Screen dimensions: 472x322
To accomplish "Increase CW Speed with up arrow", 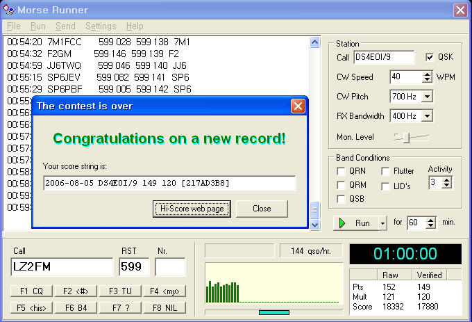I will click(x=427, y=74).
